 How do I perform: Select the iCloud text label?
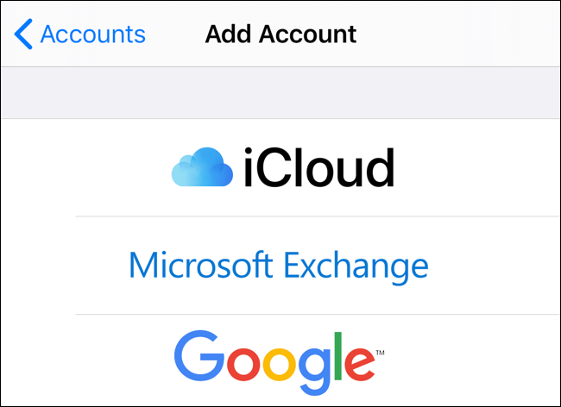318,167
